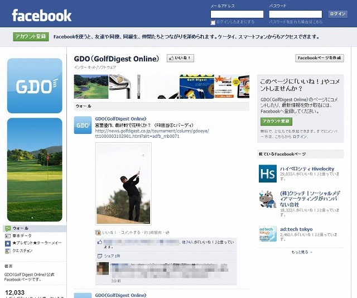Open GDO(GolfDigest Online) link on second post
Image resolution: width=357 pixels, height=298 pixels.
coord(120,295)
